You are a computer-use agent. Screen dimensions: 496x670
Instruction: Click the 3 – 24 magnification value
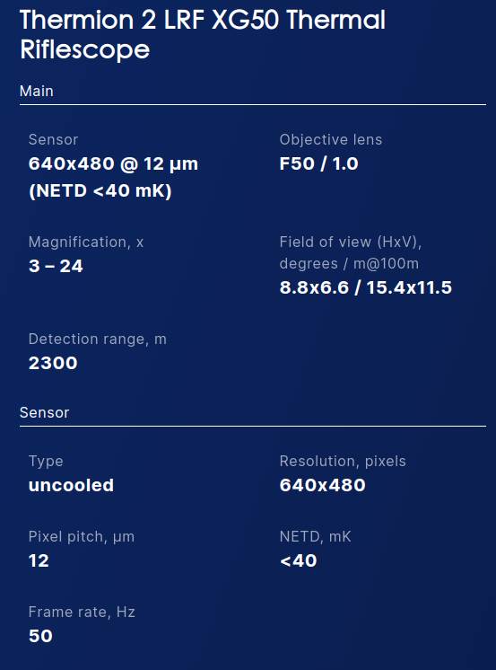tap(56, 266)
